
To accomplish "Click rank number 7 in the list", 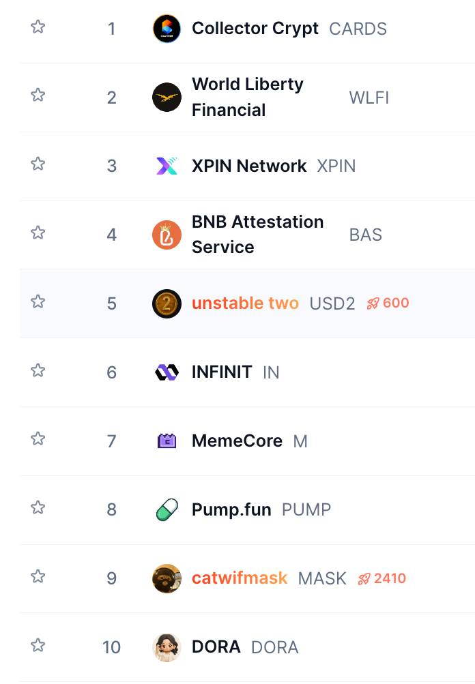I will tap(111, 441).
